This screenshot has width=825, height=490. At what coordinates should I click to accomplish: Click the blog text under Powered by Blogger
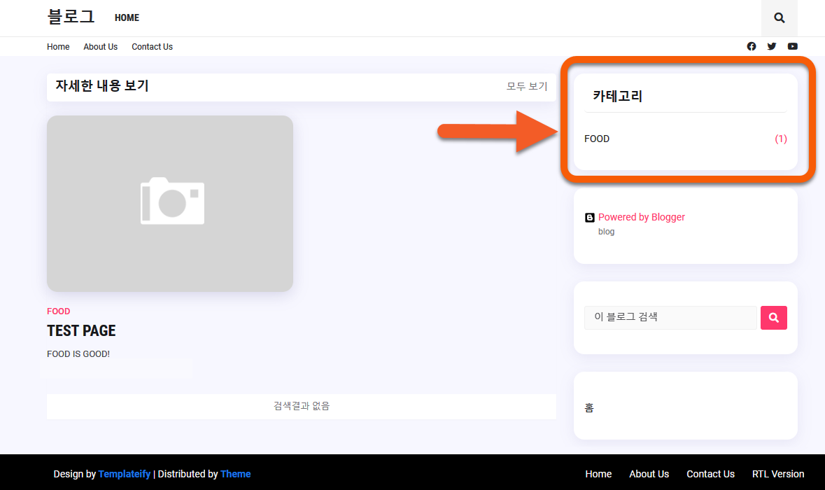point(606,232)
